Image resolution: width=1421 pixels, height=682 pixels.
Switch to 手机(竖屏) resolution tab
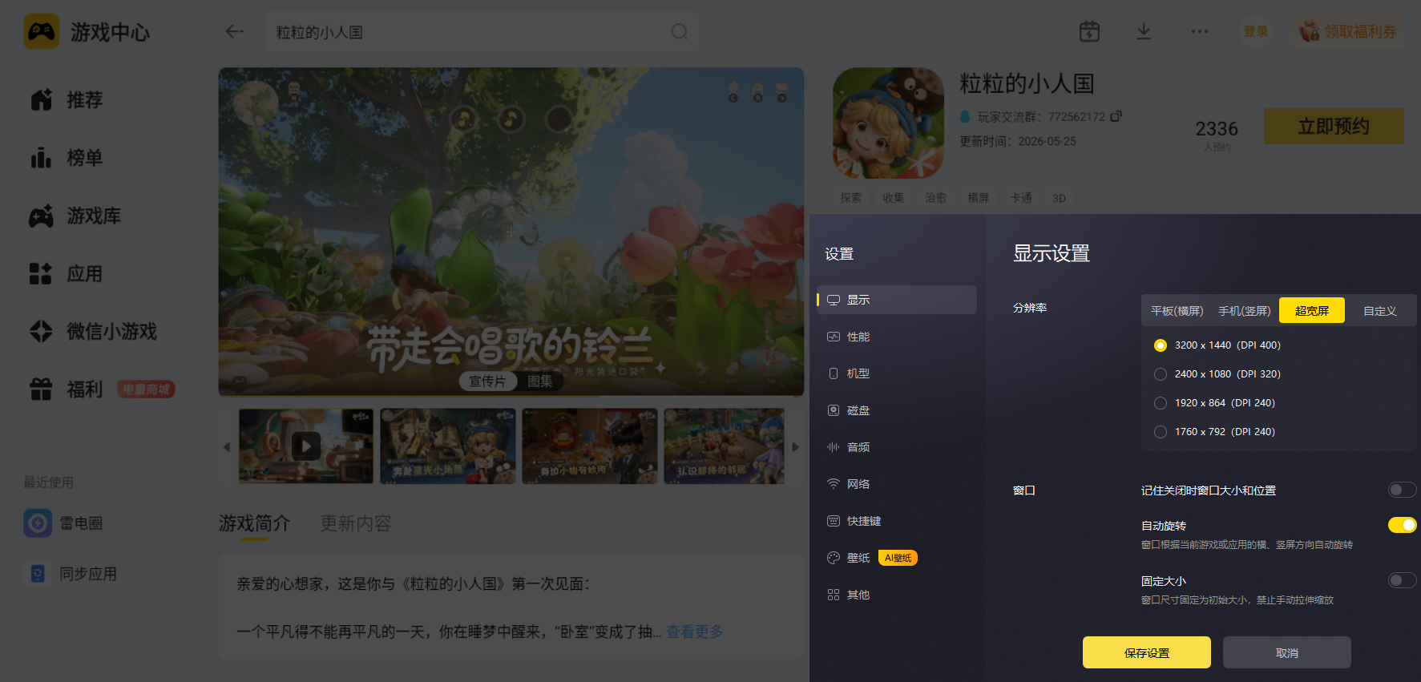pyautogui.click(x=1244, y=311)
